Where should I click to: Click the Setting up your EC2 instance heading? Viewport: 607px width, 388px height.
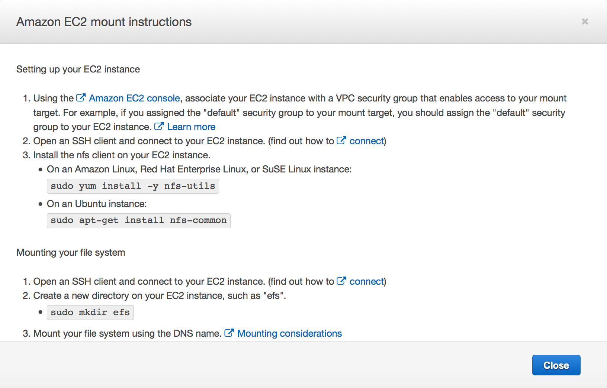coord(78,69)
